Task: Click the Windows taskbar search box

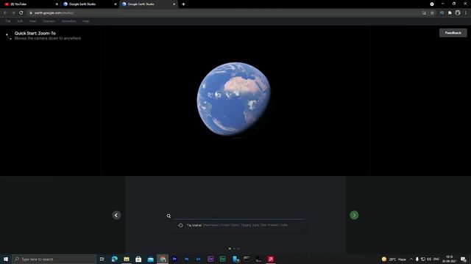Action: point(54,259)
